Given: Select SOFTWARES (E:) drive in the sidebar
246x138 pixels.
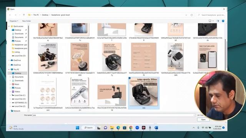Looking at the screenshot, I should [x=21, y=103].
